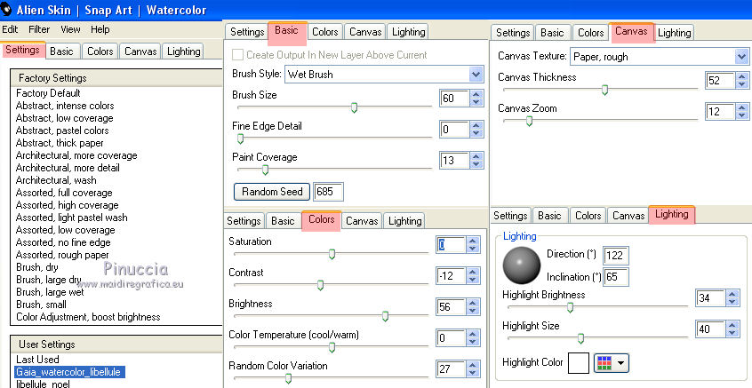Select the Abstract, intense colors preset
Image resolution: width=752 pixels, height=388 pixels.
pos(65,106)
